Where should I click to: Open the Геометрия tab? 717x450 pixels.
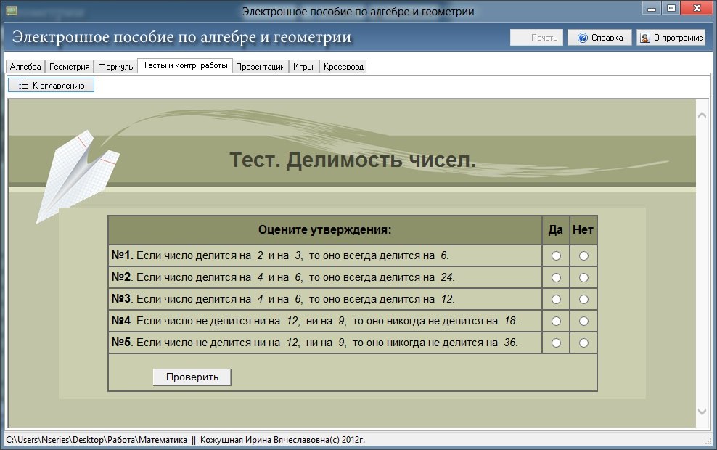click(x=70, y=67)
